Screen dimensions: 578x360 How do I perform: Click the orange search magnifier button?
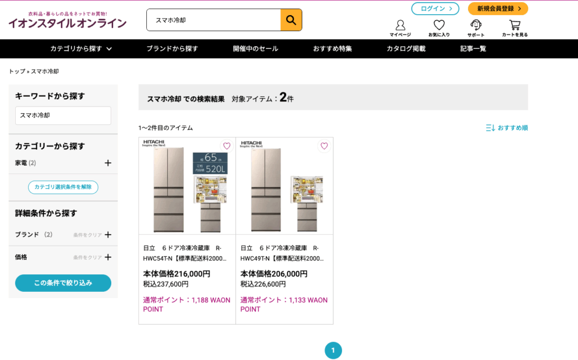click(291, 20)
